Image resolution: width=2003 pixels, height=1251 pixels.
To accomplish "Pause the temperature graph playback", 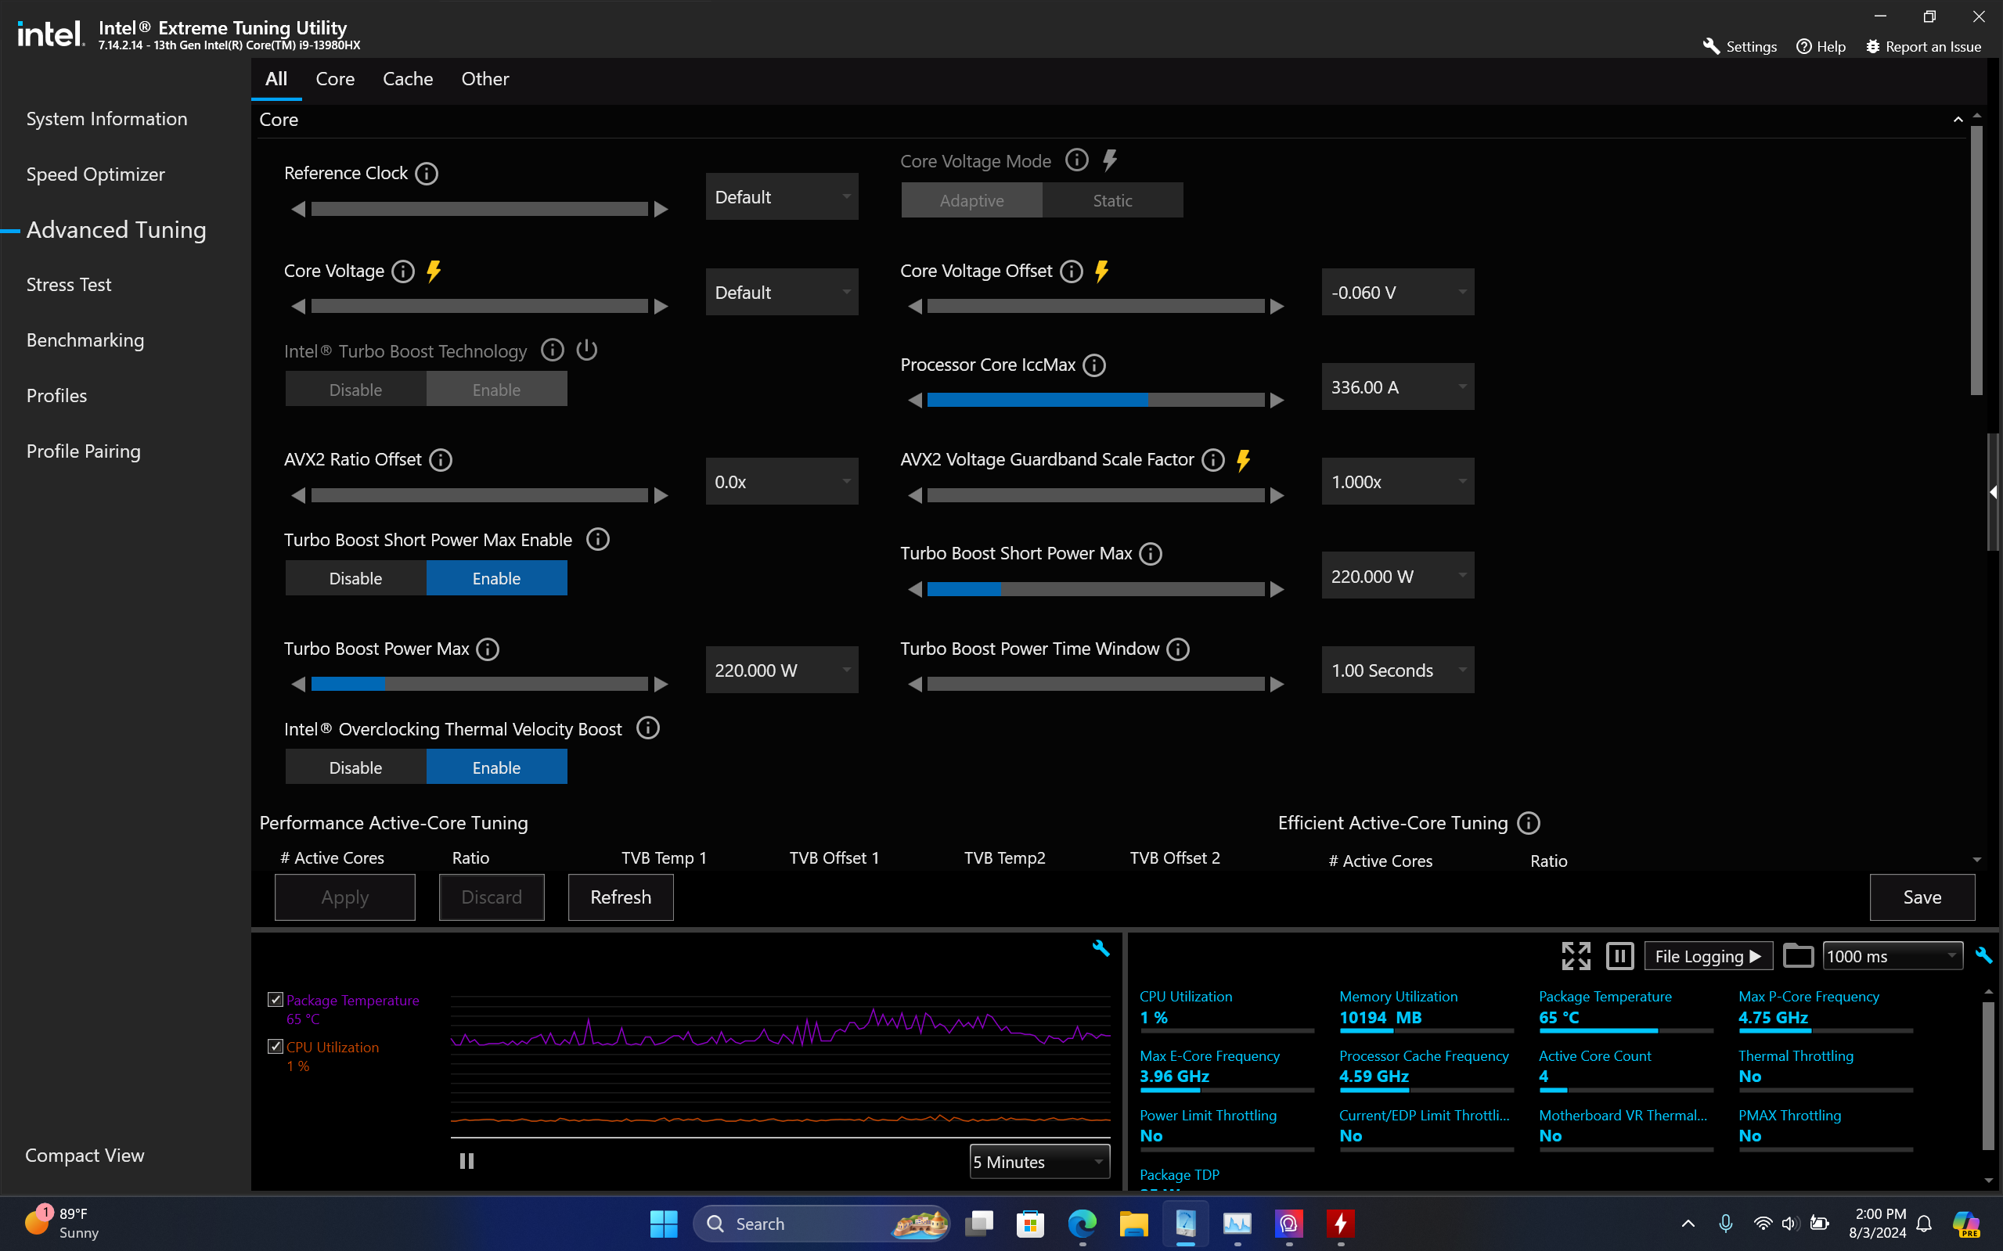I will [467, 1162].
